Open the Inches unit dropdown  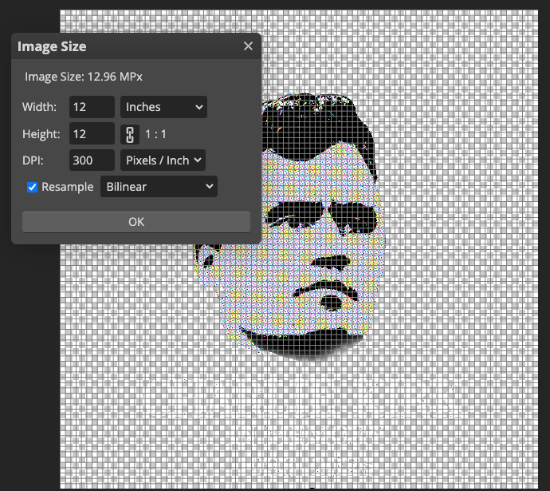tap(163, 107)
